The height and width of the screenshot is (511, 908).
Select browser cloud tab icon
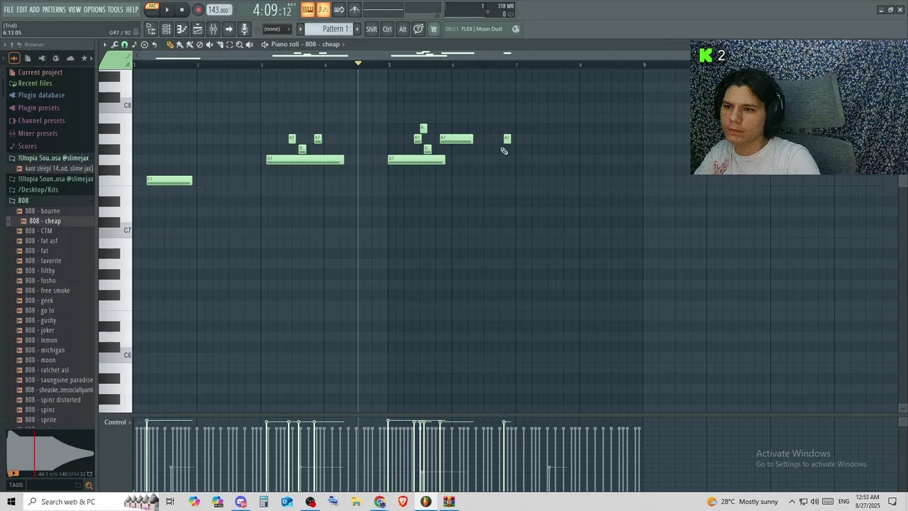tap(70, 58)
